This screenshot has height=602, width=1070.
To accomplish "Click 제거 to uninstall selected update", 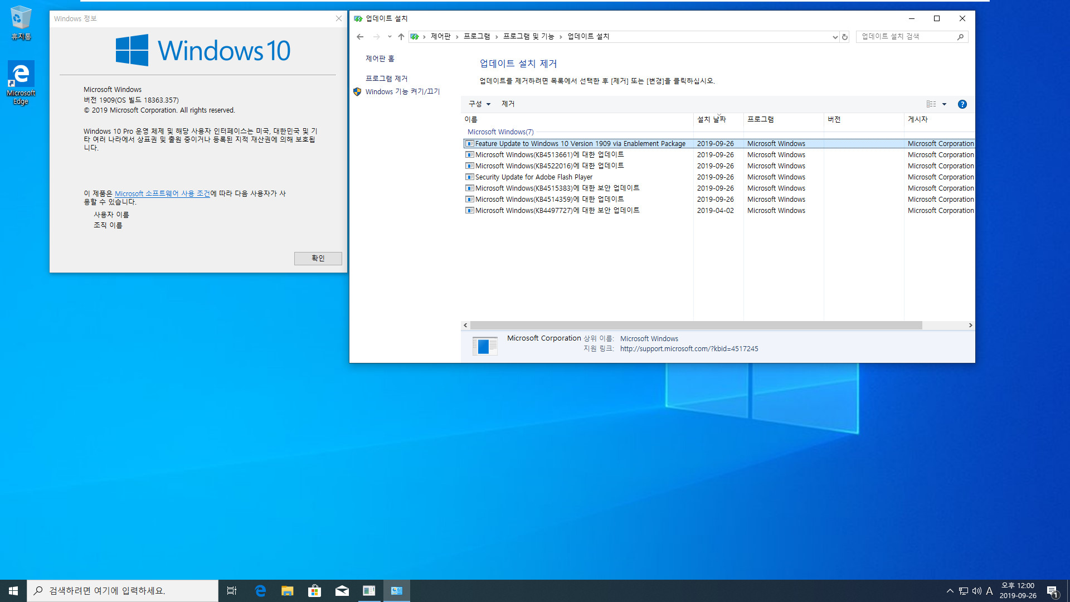I will click(508, 104).
